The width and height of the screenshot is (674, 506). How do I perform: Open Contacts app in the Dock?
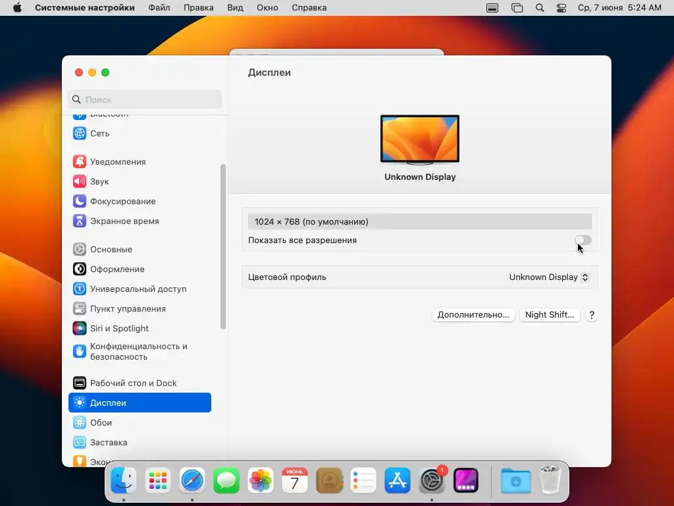pyautogui.click(x=329, y=480)
